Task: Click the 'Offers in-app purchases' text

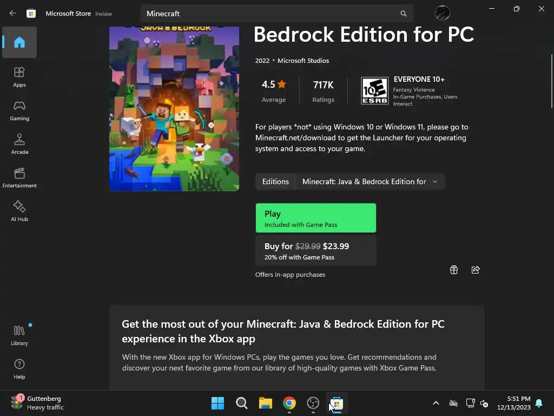Action: click(x=290, y=275)
